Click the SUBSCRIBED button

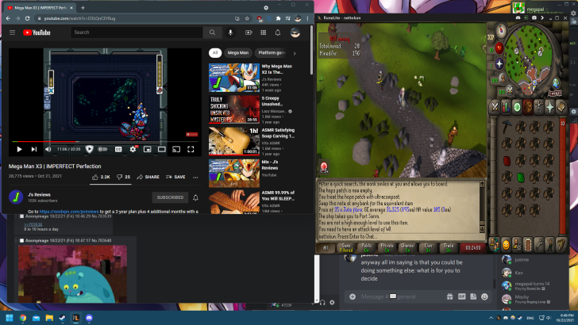(x=170, y=197)
